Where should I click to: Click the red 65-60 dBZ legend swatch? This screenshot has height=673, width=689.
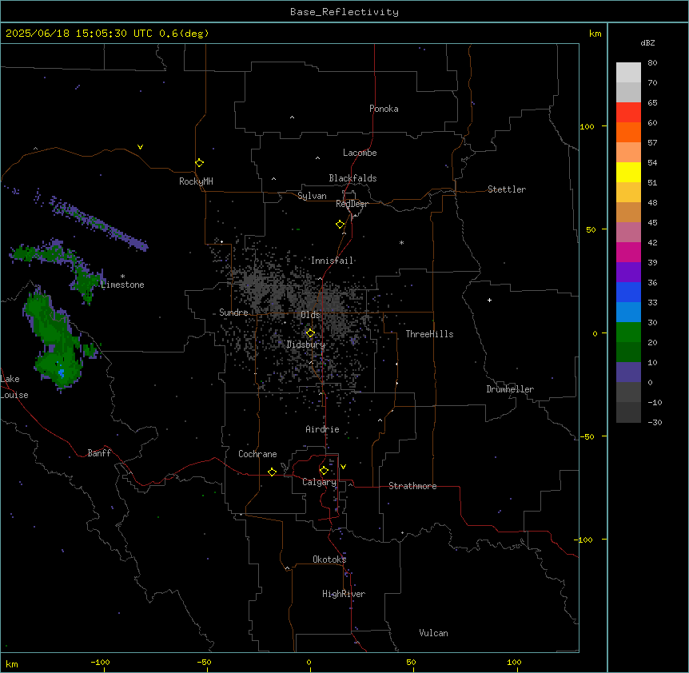pos(628,112)
